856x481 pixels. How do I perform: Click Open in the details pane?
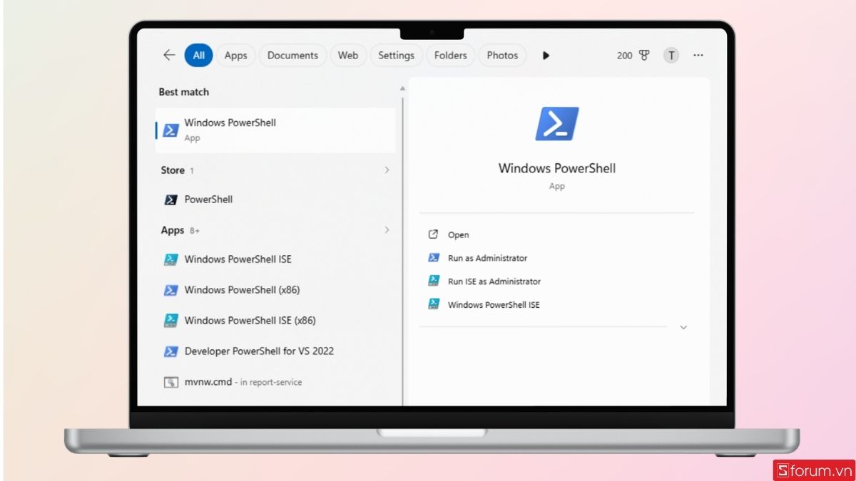click(x=458, y=234)
